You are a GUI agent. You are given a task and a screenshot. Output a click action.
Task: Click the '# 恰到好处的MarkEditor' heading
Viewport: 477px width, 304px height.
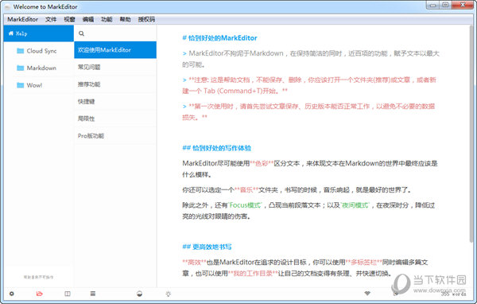[219, 38]
